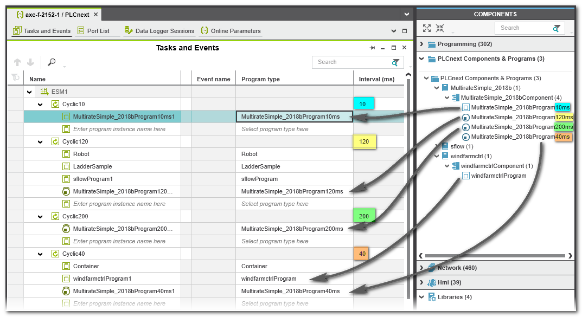Click the magnifier search icon in Tasks toolbar
This screenshot has width=582, height=317.
point(52,62)
